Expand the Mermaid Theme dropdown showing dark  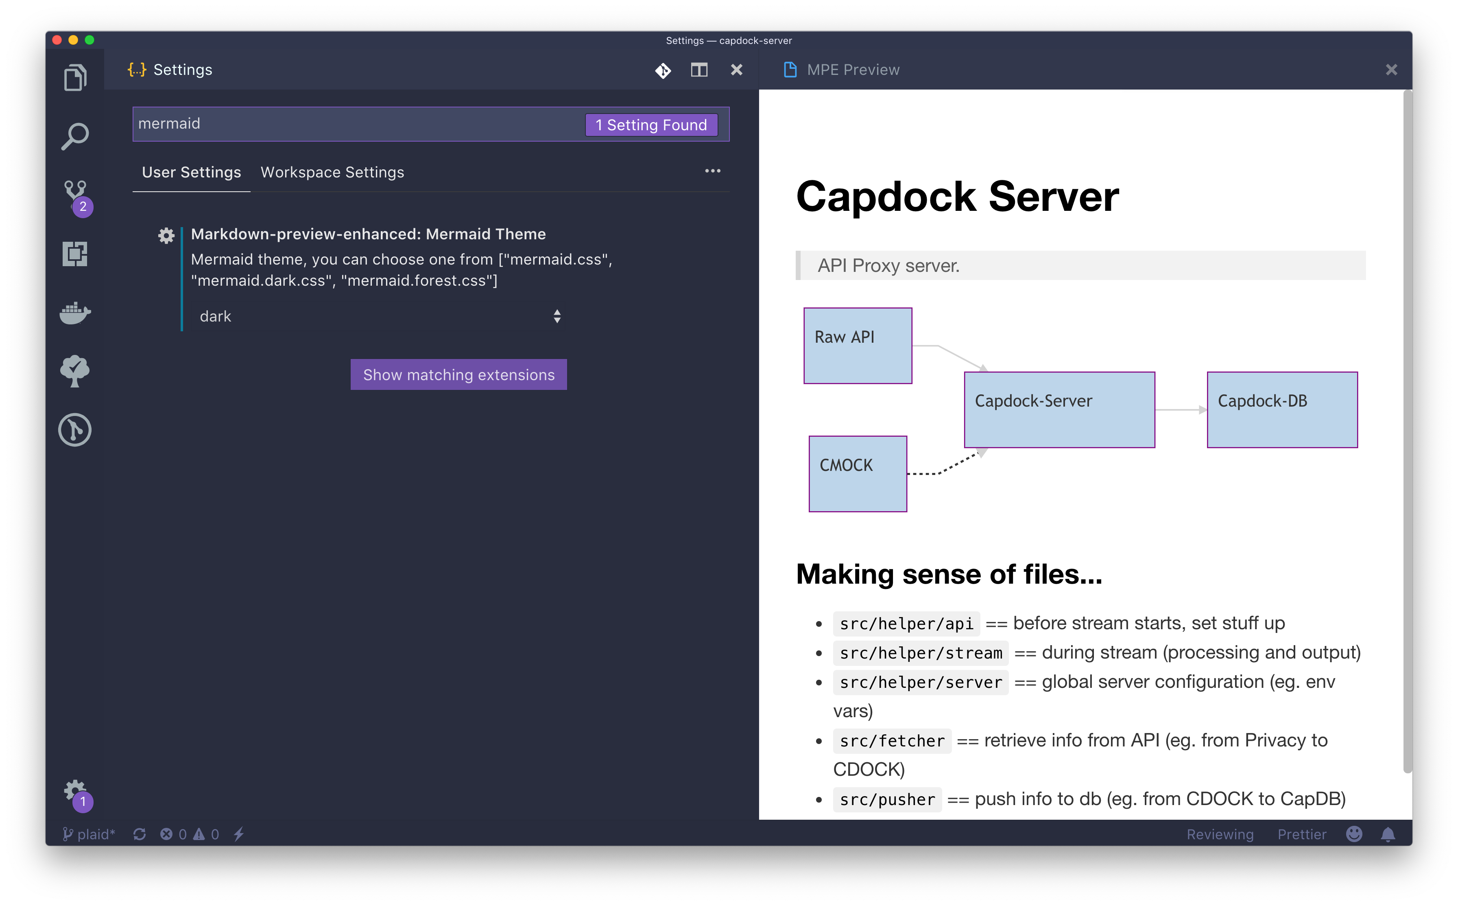point(380,316)
